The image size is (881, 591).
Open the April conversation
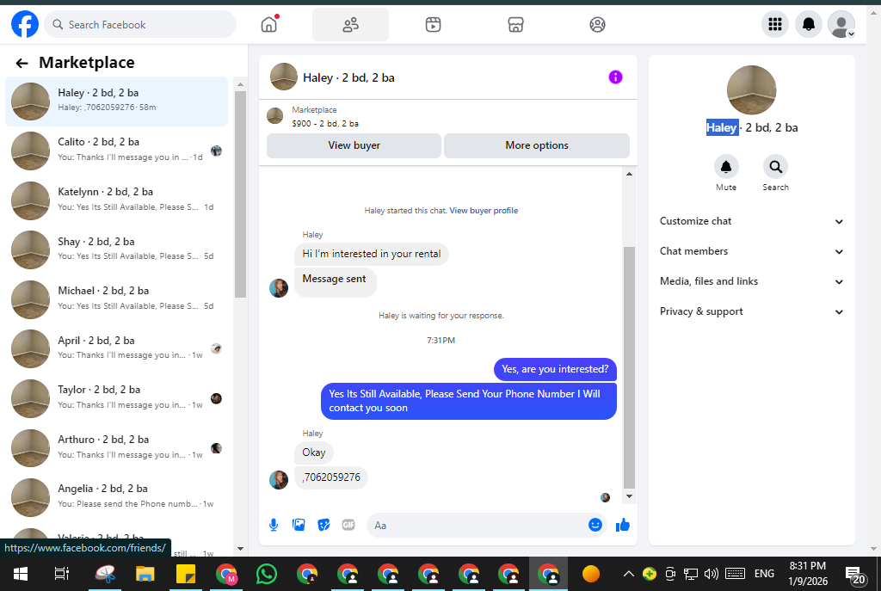pos(117,349)
